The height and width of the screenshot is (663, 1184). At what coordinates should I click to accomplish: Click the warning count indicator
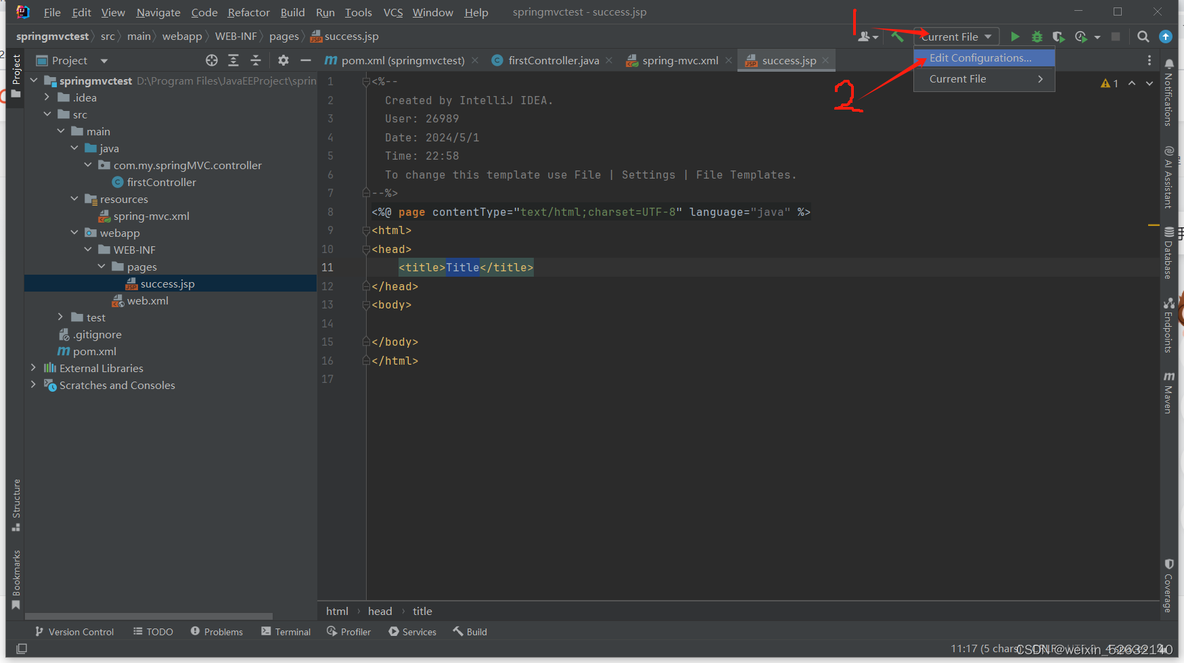[1110, 83]
